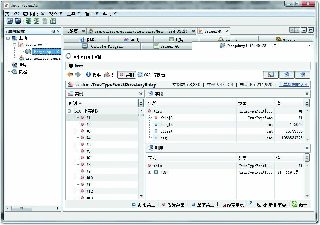
Task: Open the 类 classes view
Action: pyautogui.click(x=110, y=75)
